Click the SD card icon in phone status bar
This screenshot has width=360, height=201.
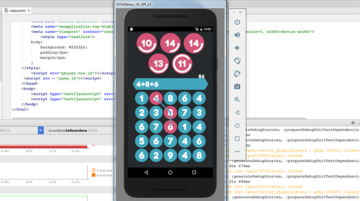131,29
